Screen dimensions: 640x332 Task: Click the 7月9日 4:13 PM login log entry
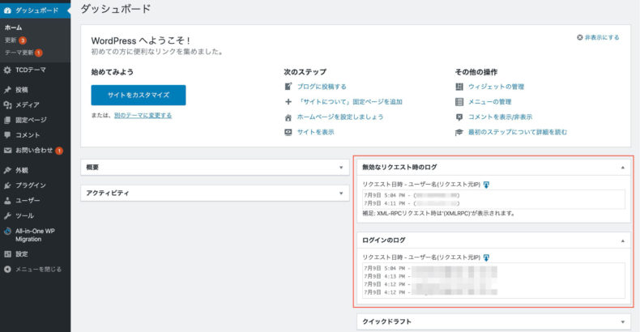coord(430,276)
